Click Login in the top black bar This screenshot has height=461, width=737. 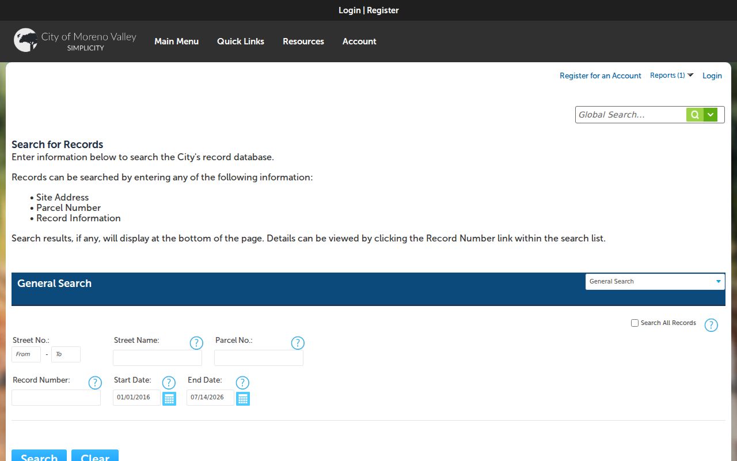(x=349, y=10)
